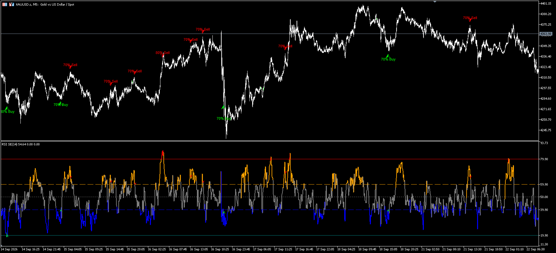Open the red table icon beside chart title
This screenshot has height=253, width=556.
click(5, 4)
